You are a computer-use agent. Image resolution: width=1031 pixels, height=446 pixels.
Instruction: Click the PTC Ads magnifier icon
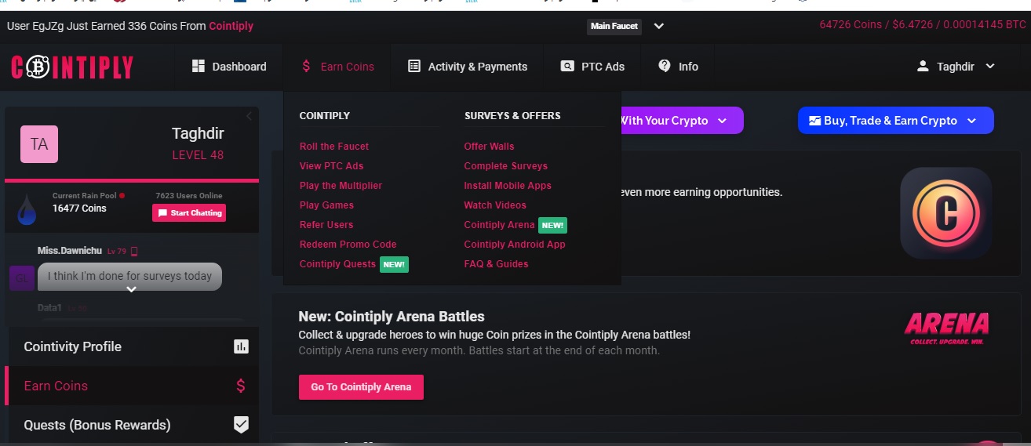[567, 67]
